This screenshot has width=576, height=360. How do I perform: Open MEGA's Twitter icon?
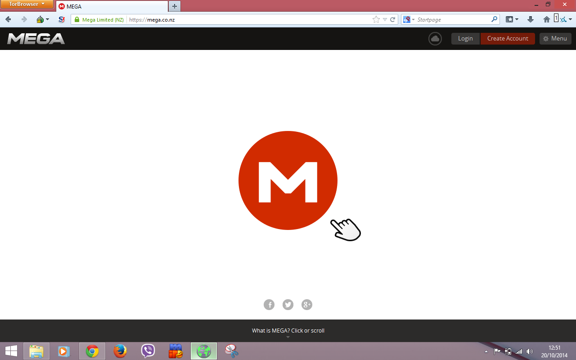[x=288, y=305]
